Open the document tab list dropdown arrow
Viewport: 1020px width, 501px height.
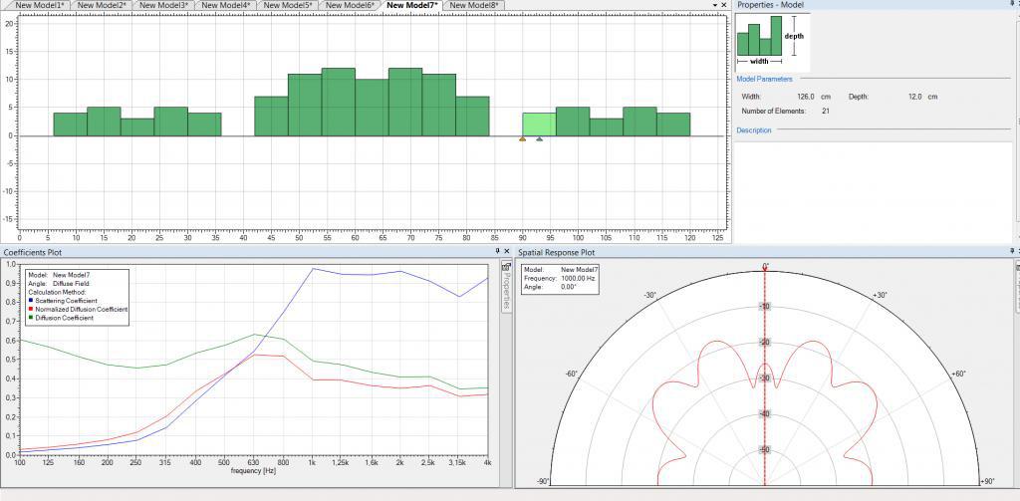tap(715, 5)
